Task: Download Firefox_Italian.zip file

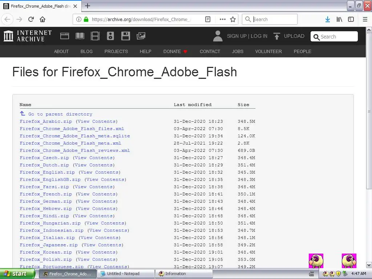Action: point(47,238)
